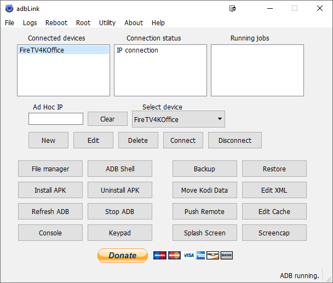Open the Utility menu

[107, 23]
